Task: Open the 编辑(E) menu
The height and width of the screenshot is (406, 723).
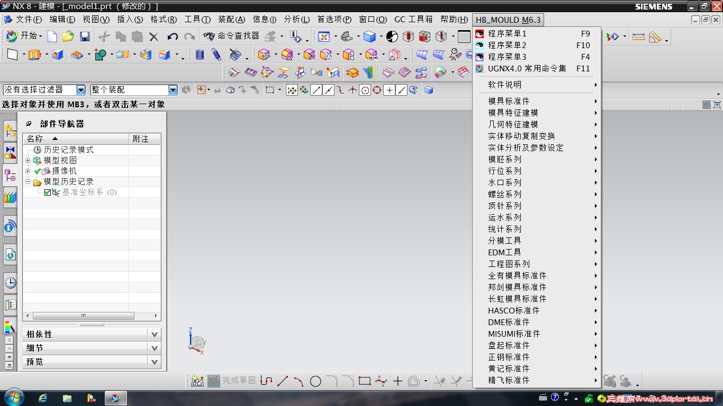Action: (62, 20)
